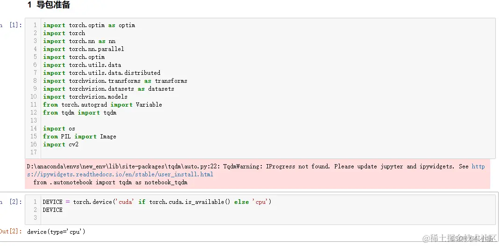This screenshot has height=246, width=500.
Task: Click the 'DEVICE = torch.device(...)' code line
Action: tap(157, 202)
